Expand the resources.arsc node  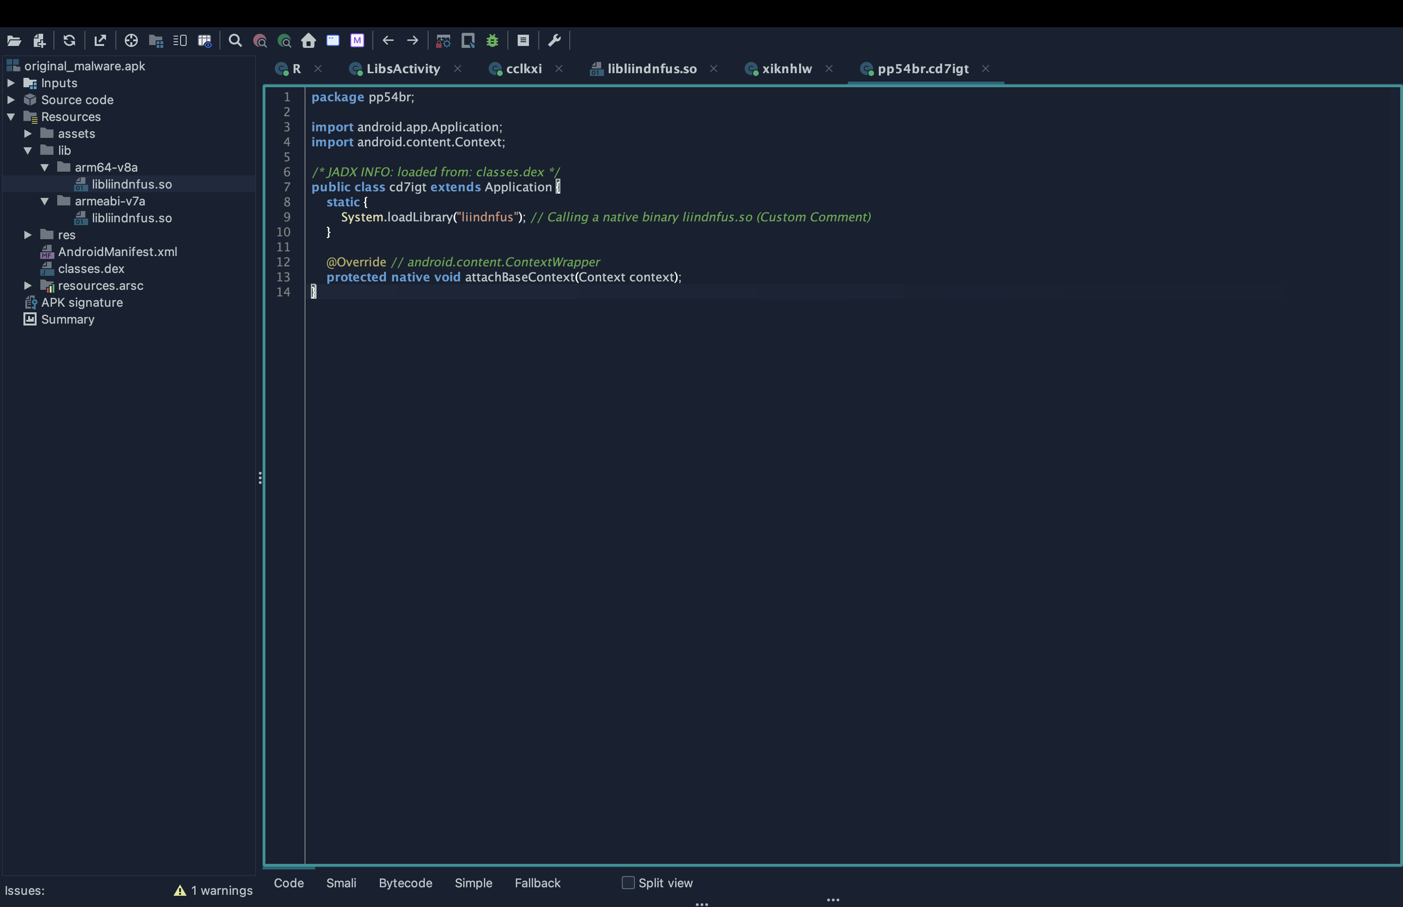coord(28,286)
